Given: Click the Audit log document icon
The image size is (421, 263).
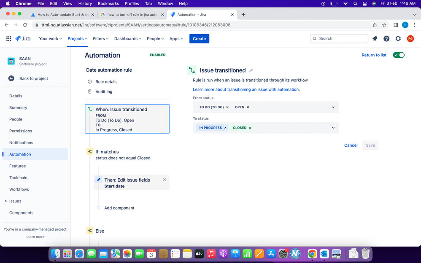Looking at the screenshot, I should (90, 91).
